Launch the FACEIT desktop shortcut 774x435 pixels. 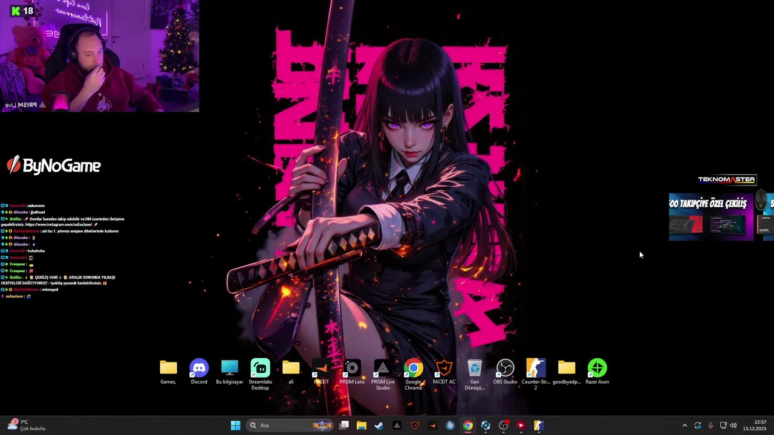pos(321,372)
